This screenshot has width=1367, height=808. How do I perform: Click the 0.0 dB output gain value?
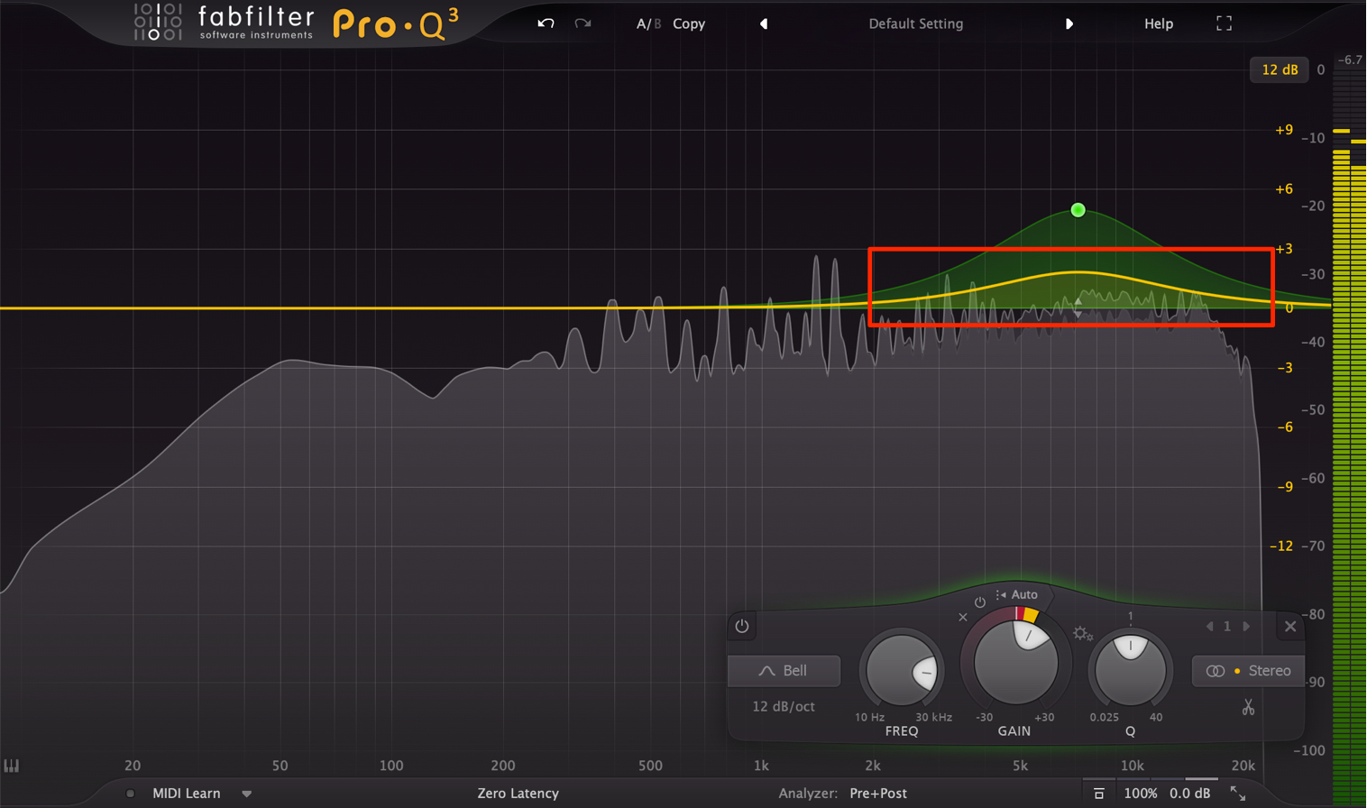pyautogui.click(x=1190, y=794)
